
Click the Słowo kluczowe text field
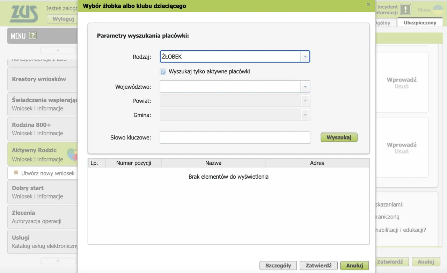click(235, 137)
